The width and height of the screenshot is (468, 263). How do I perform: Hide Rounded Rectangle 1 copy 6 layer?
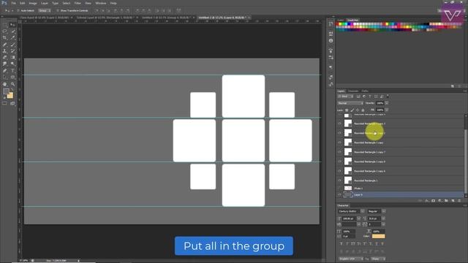click(x=339, y=171)
